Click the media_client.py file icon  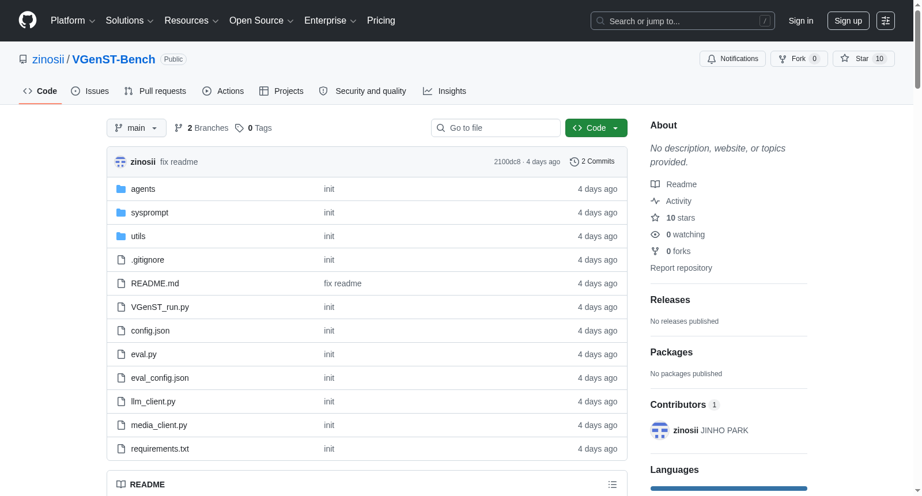coord(121,425)
